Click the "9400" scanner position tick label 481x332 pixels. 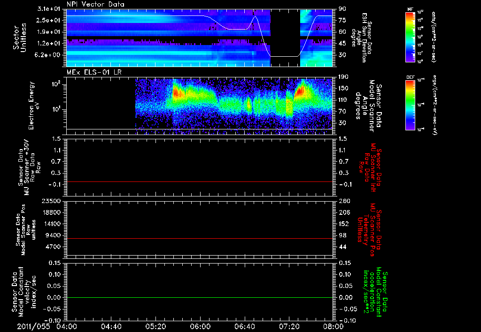[x=54, y=235]
